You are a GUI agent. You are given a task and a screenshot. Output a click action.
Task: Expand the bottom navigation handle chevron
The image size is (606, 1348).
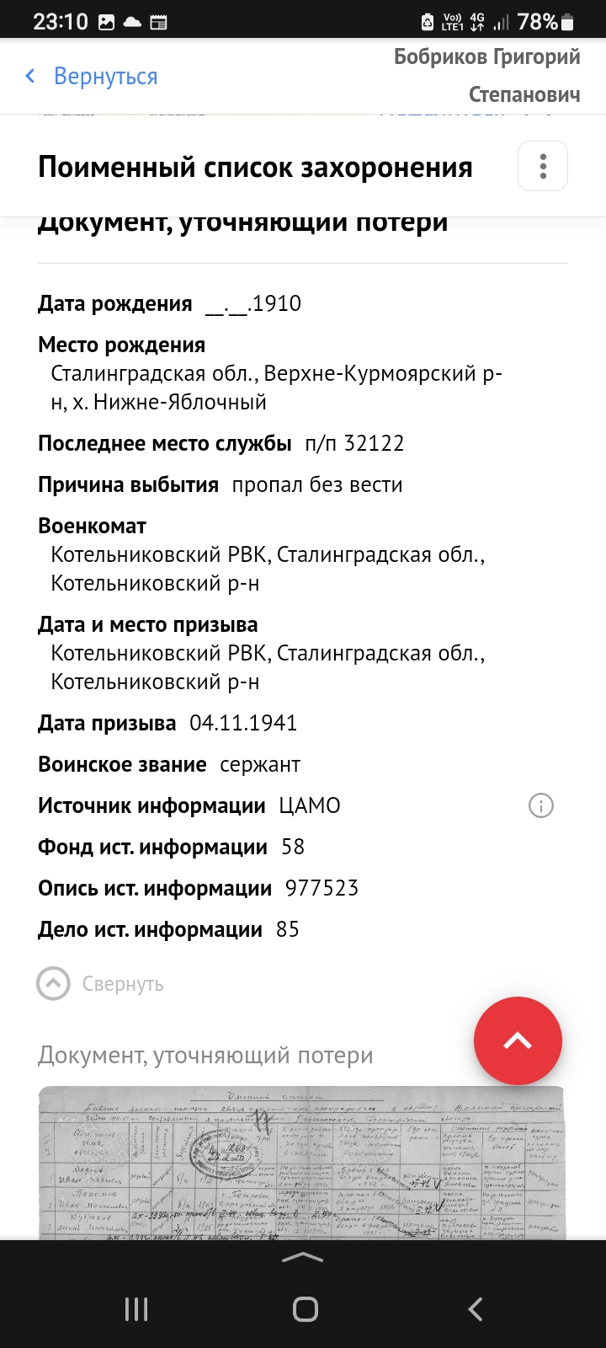coord(302,1257)
